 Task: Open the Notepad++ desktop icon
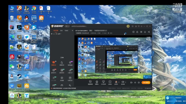(x=12, y=48)
